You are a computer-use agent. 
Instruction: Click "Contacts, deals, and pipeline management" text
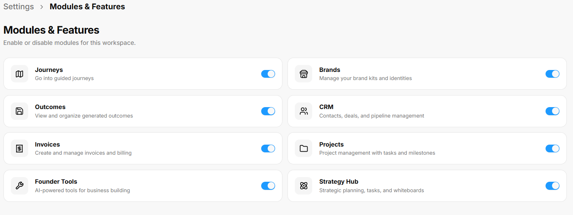pos(372,116)
